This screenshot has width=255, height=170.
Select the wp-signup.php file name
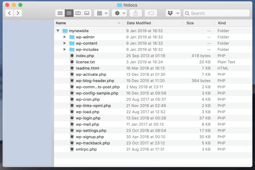pos(90,137)
